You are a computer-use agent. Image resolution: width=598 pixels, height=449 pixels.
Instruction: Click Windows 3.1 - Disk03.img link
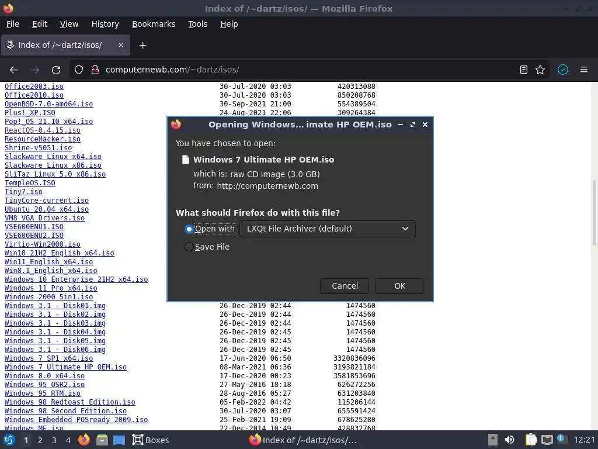pos(55,323)
